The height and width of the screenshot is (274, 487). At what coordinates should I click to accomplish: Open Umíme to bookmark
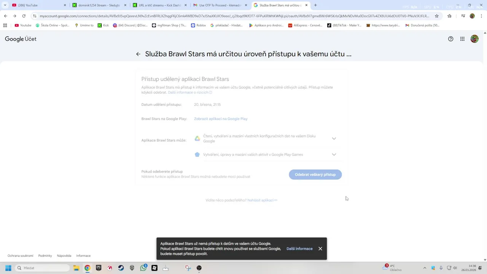84,25
